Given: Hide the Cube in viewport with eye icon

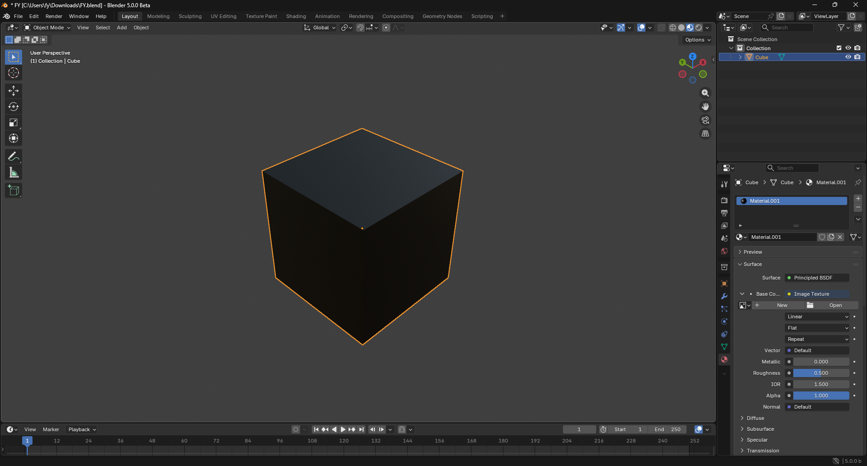Looking at the screenshot, I should (x=848, y=57).
